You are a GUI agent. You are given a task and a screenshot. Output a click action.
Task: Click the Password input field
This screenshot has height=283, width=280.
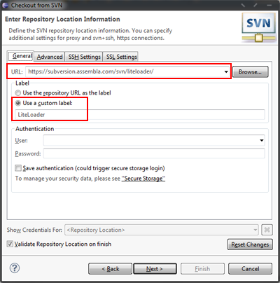point(154,153)
